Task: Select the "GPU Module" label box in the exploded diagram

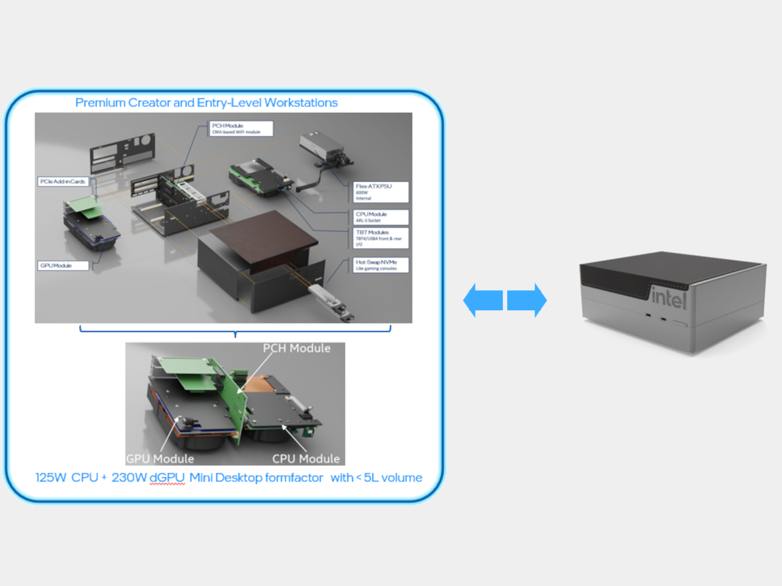Action: click(x=64, y=266)
